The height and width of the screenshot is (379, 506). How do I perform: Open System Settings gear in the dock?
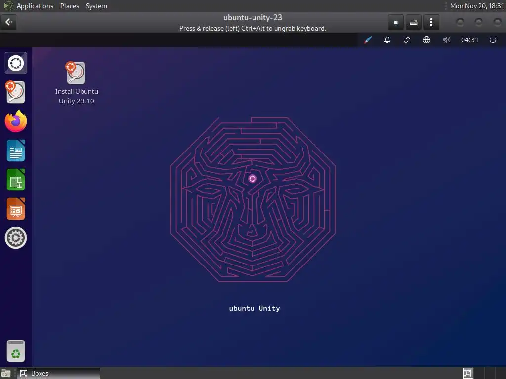click(16, 238)
